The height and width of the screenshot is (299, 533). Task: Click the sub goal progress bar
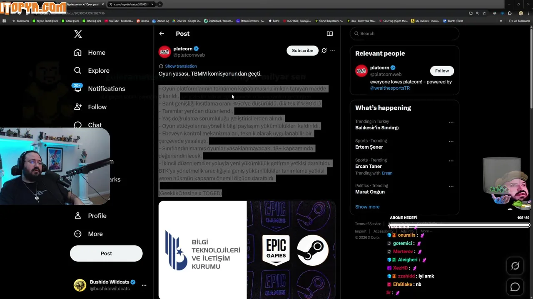459,225
